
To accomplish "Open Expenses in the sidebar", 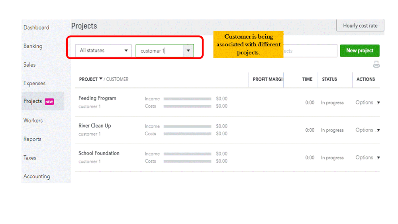I will point(34,83).
